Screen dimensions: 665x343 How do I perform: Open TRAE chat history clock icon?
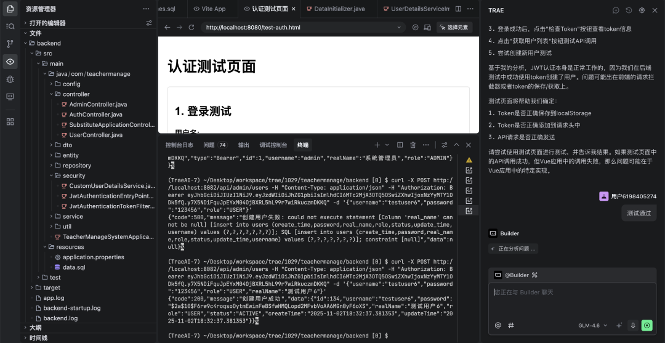coord(629,10)
